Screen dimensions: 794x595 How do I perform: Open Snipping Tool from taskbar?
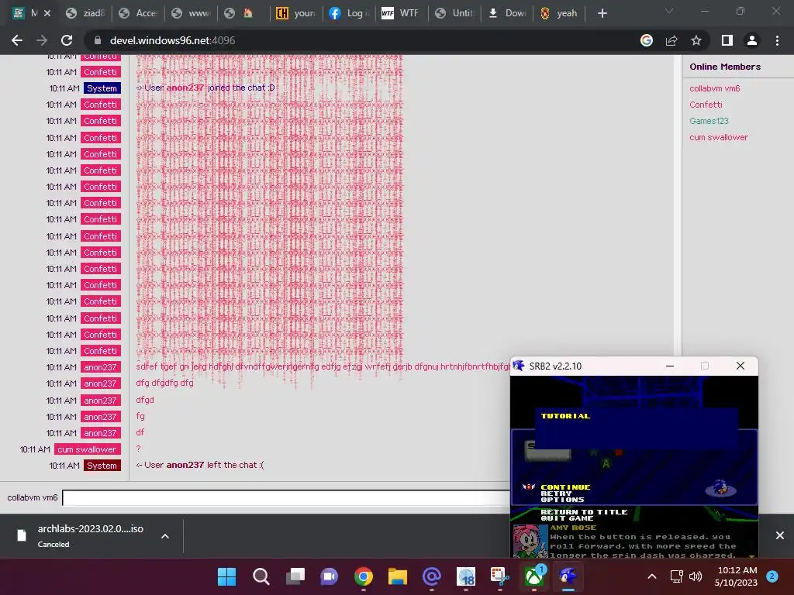(500, 576)
